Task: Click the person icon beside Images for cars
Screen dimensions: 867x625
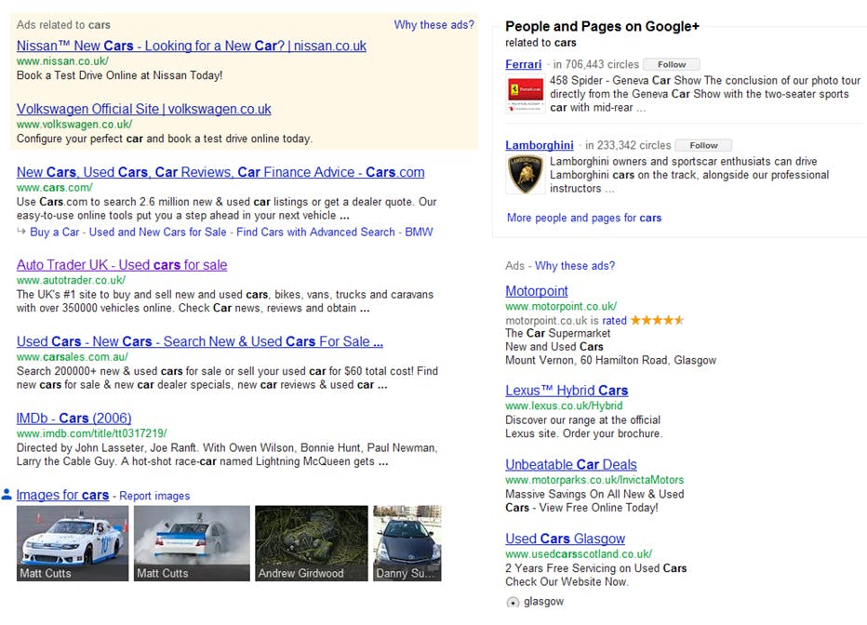Action: (x=7, y=494)
